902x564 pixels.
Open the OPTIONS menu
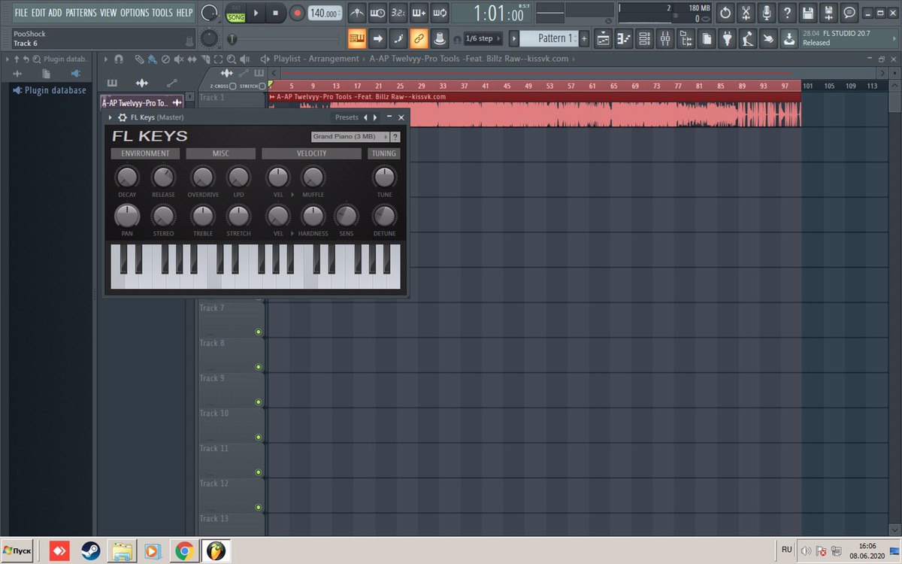[x=135, y=13]
